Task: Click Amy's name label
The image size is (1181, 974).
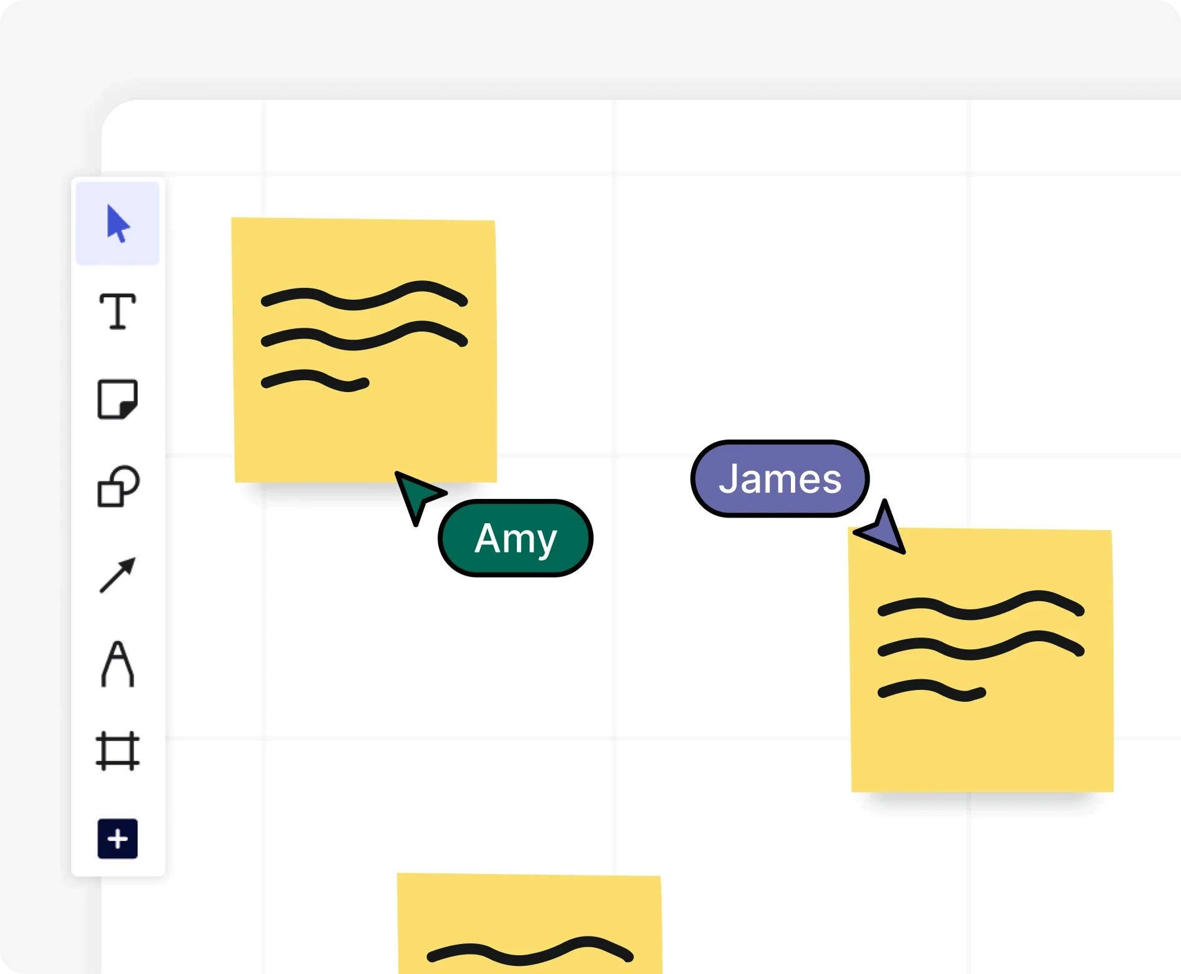Action: click(516, 538)
